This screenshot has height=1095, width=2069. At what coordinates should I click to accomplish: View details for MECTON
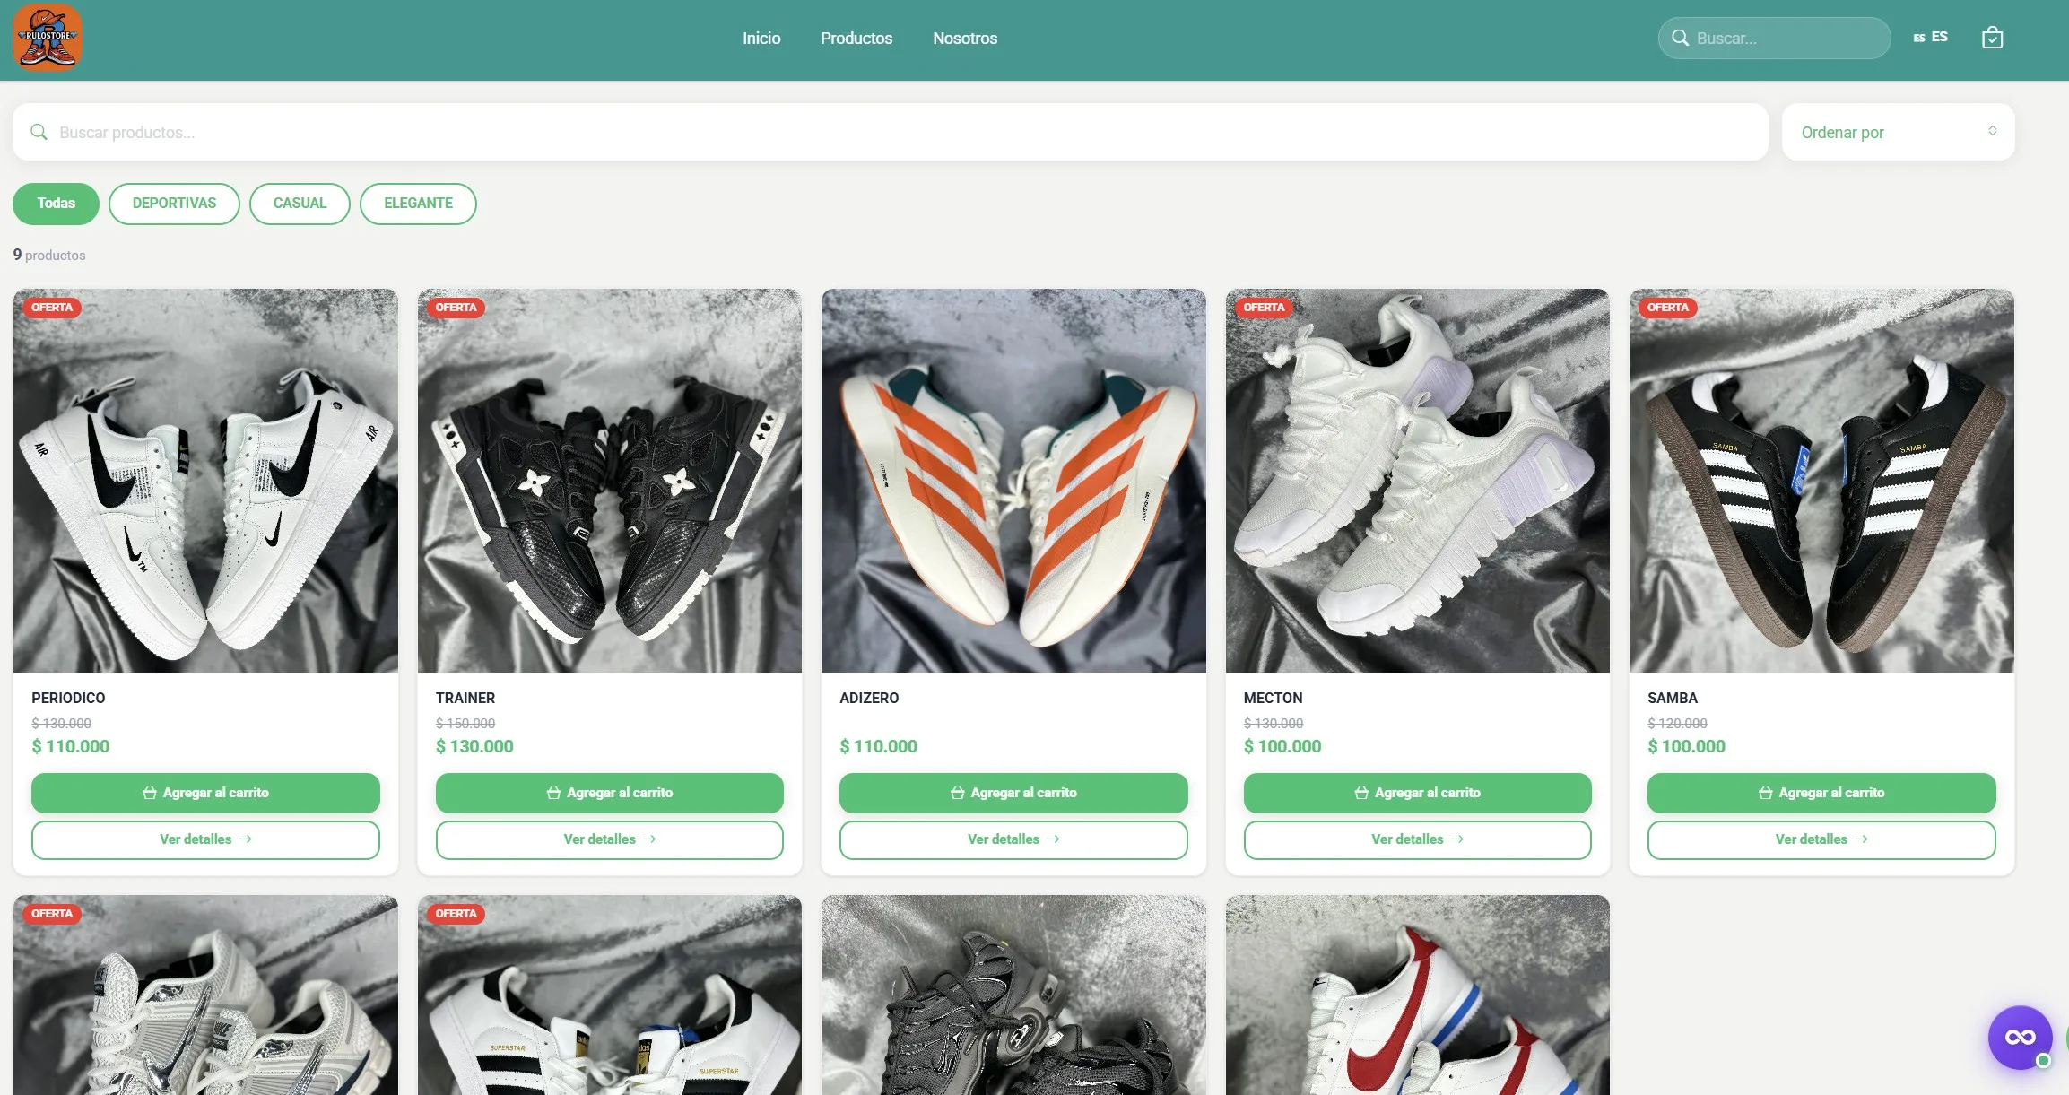pos(1417,839)
